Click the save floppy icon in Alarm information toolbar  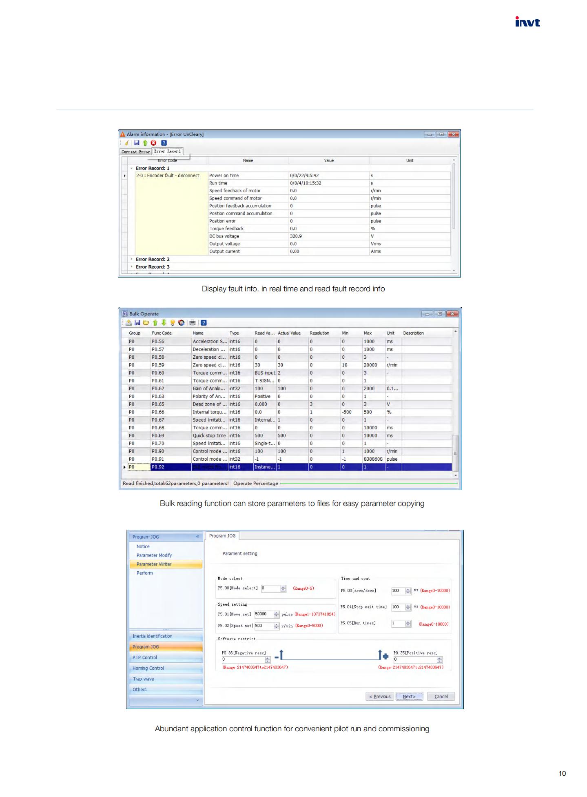click(x=137, y=143)
